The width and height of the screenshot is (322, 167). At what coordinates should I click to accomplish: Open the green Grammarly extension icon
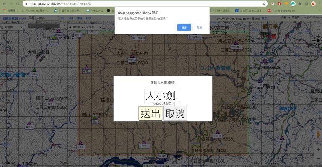click(x=293, y=4)
